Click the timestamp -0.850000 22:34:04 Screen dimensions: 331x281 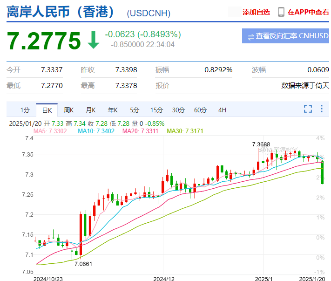click(x=143, y=45)
